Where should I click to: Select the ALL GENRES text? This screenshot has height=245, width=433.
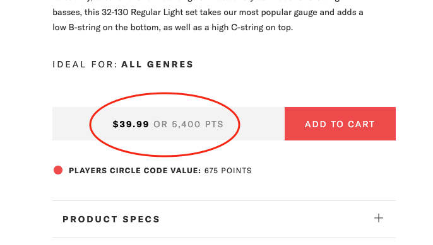[x=157, y=64]
